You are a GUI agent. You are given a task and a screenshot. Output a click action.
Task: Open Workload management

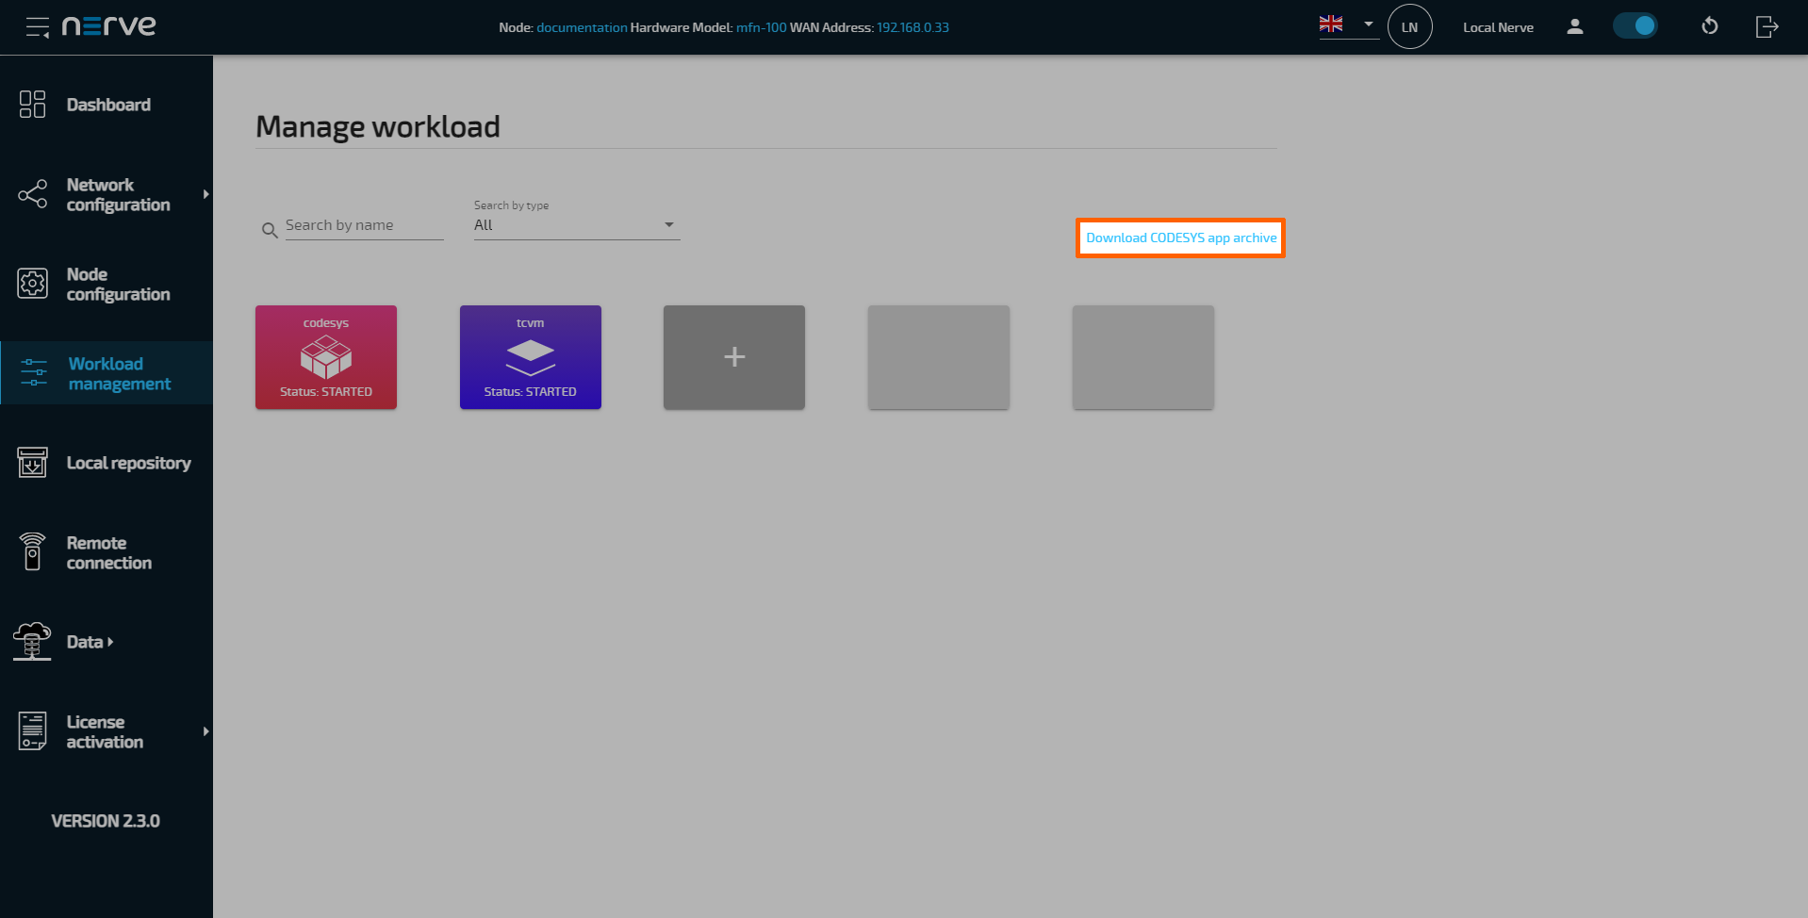coord(107,373)
